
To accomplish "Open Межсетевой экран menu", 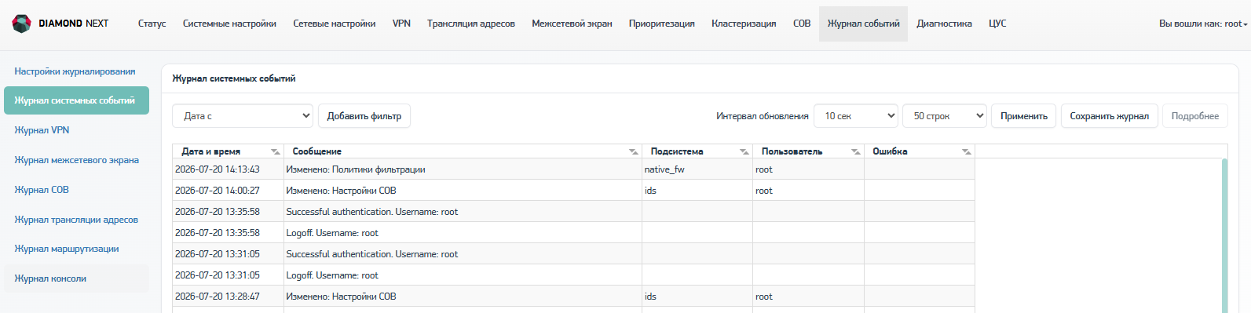I will pos(572,24).
